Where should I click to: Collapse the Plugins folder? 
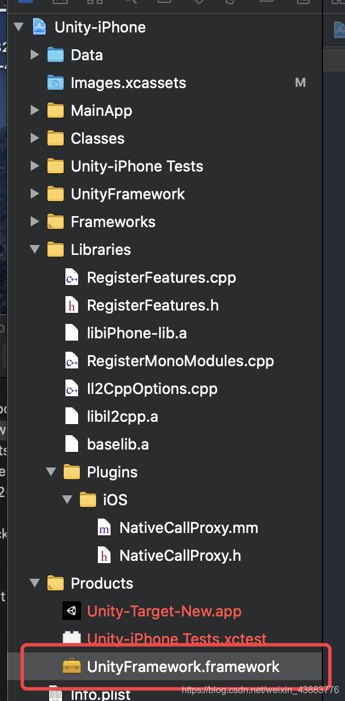tap(51, 472)
